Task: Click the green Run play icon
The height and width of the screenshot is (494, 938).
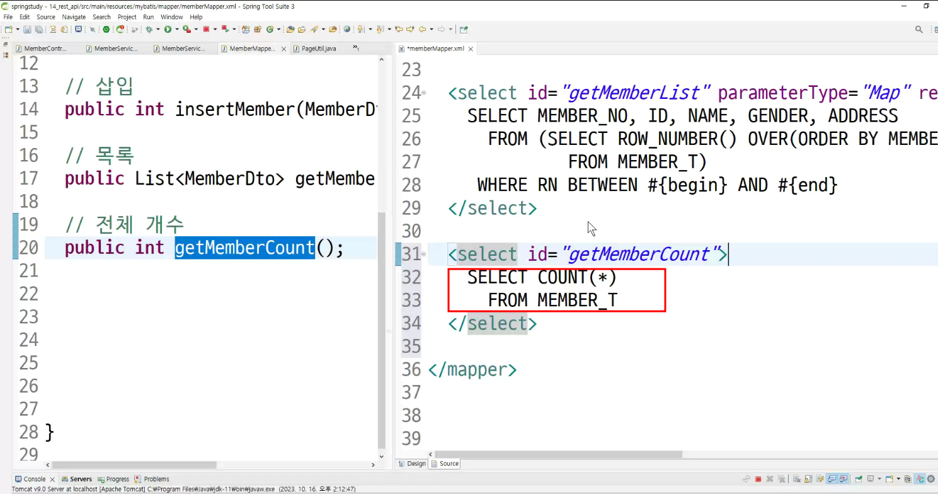Action: click(168, 29)
